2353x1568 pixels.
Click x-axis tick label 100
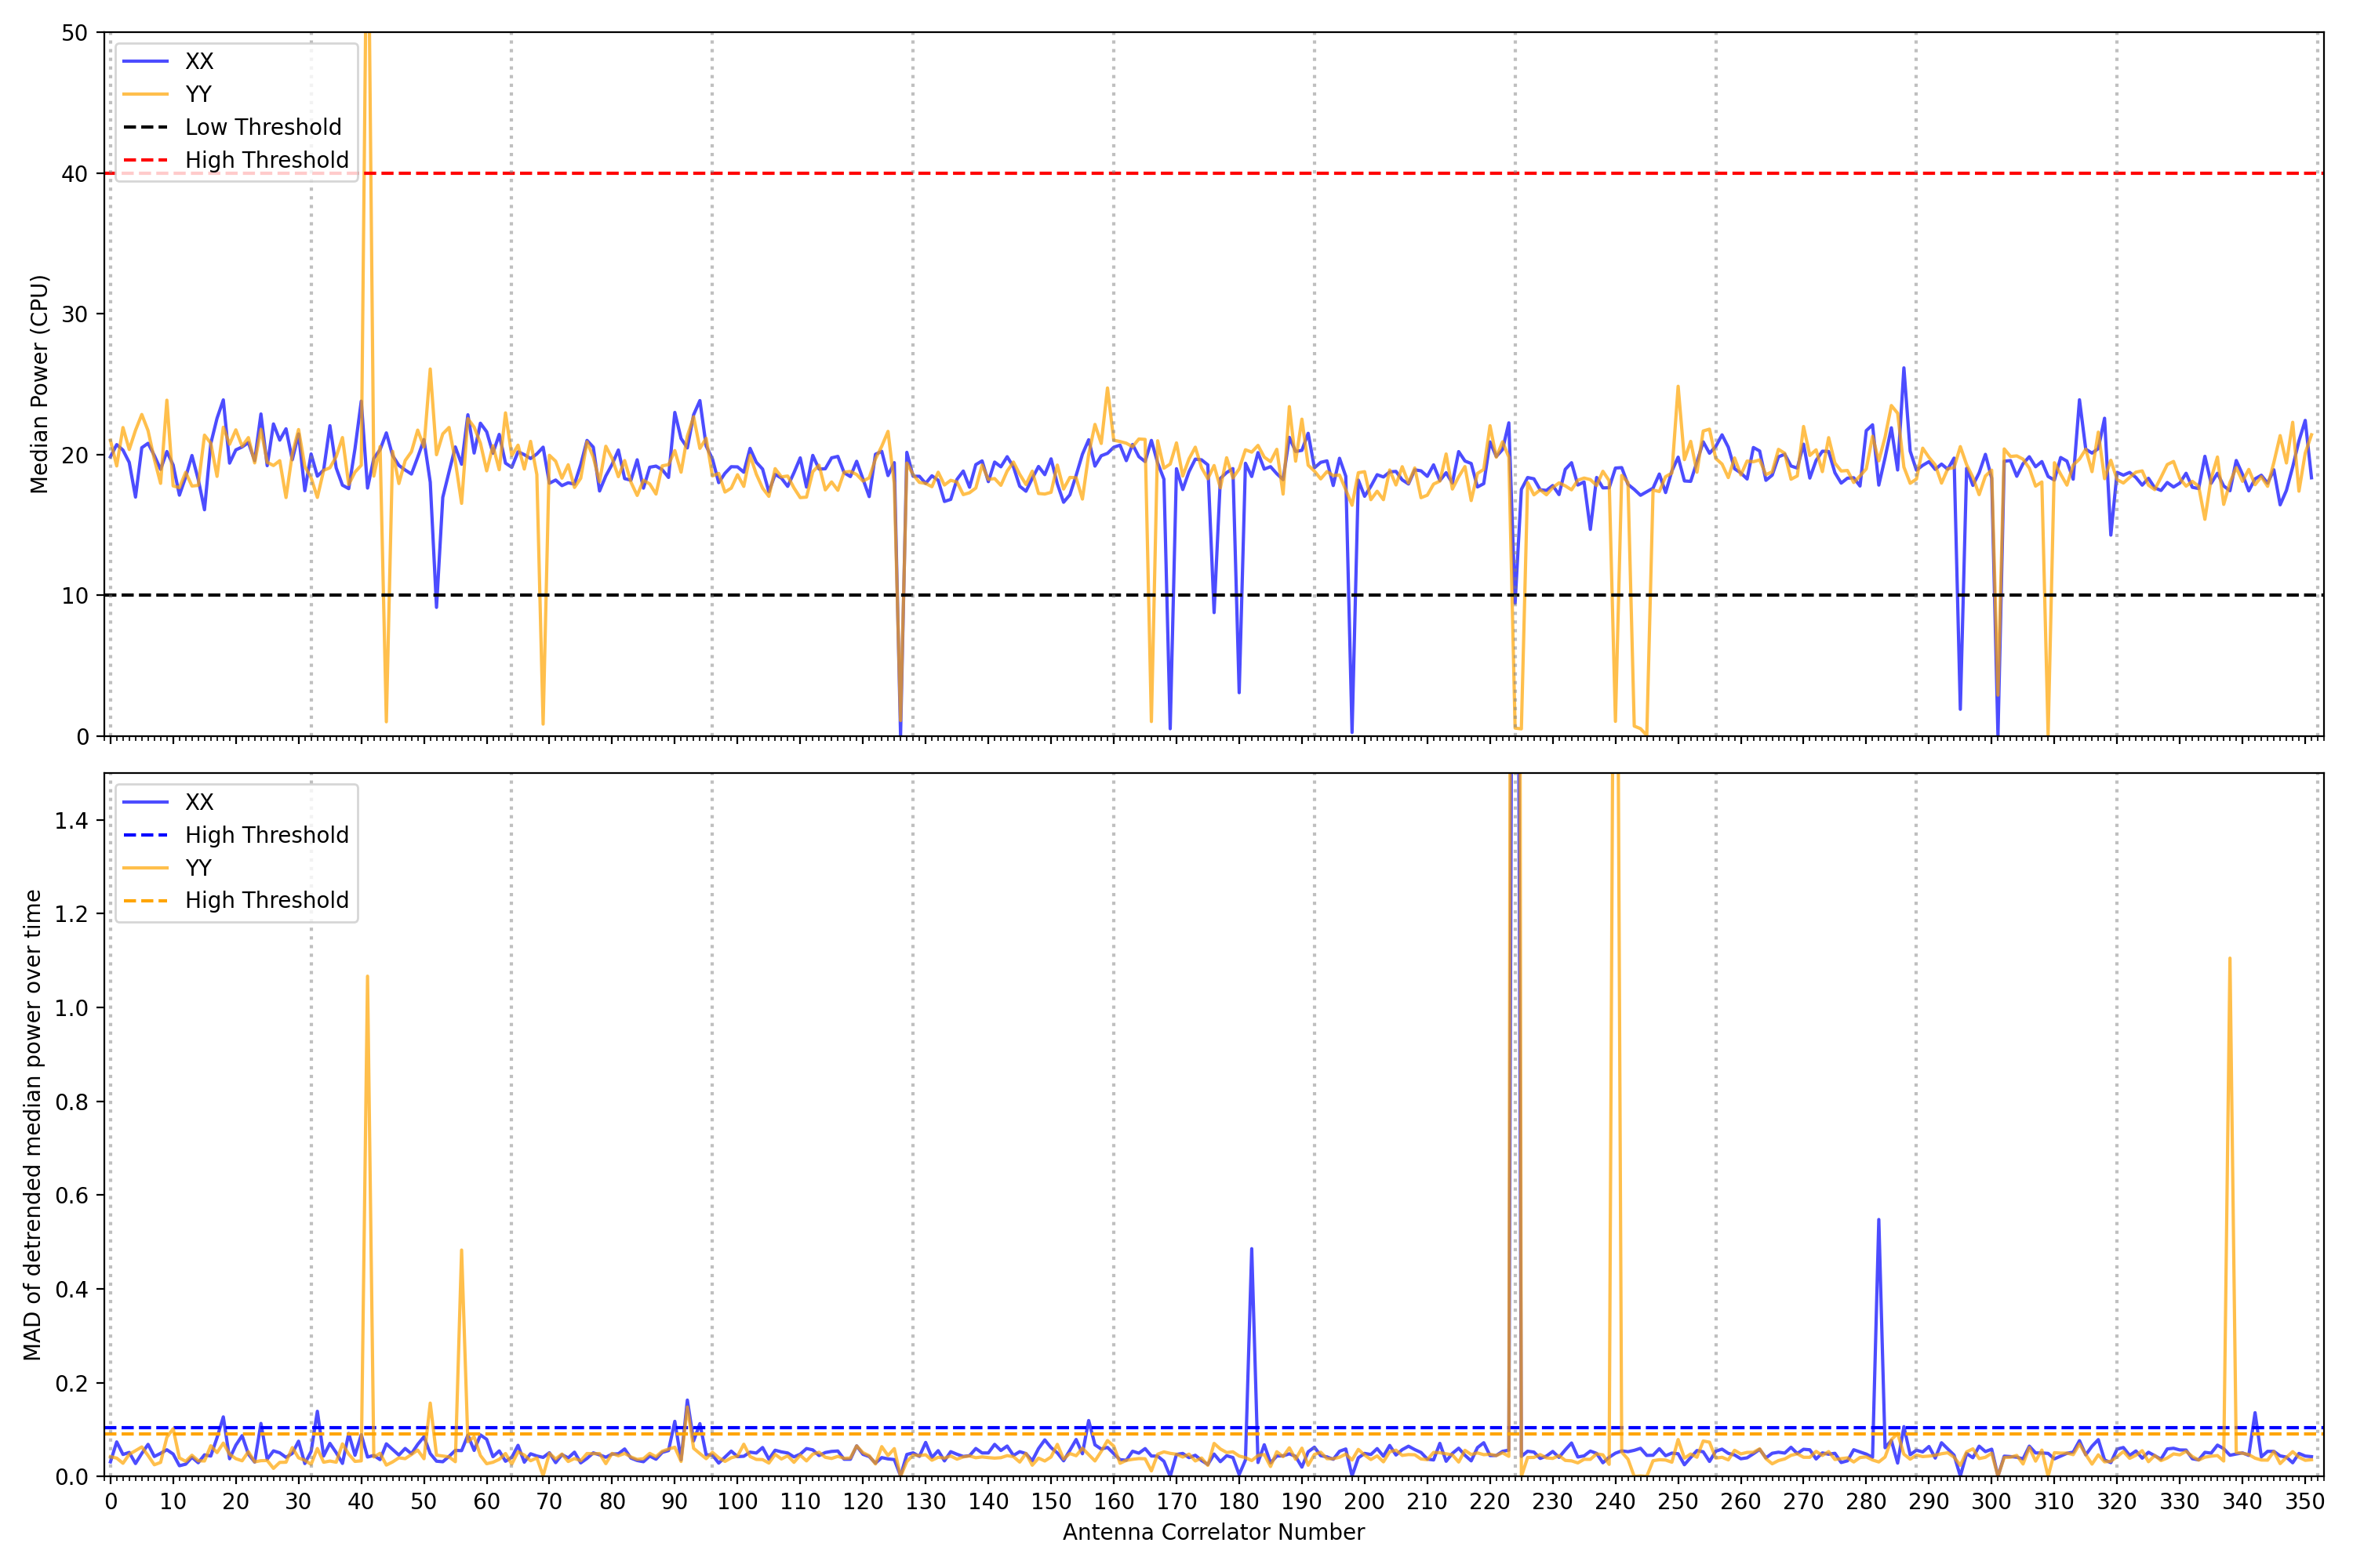click(737, 1501)
